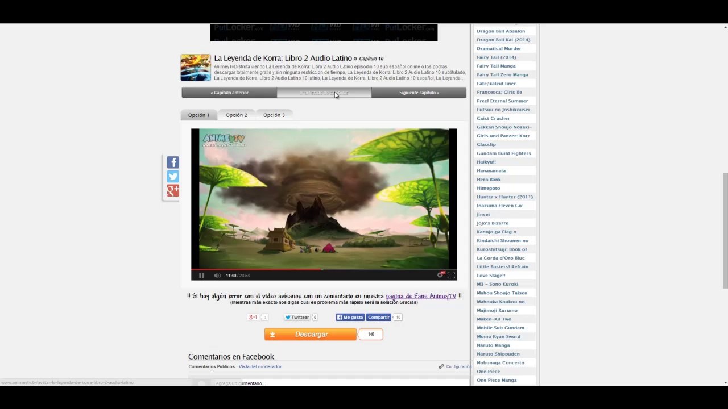Click the Agrega un comentario field
The height and width of the screenshot is (409, 728).
click(341, 383)
